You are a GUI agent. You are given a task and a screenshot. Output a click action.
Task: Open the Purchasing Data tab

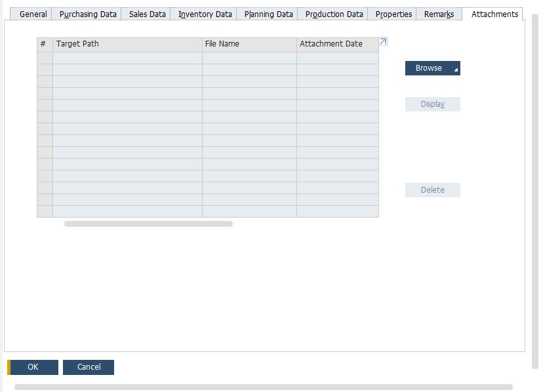88,14
